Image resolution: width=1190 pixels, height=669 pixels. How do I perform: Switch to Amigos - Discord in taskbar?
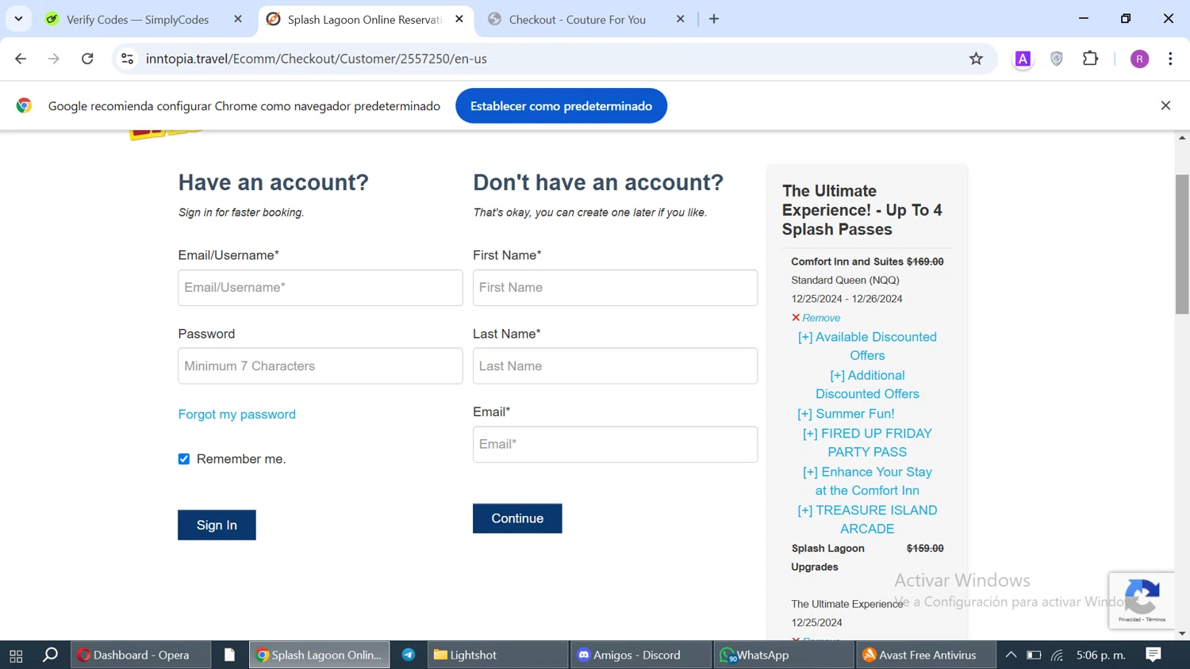[x=639, y=656]
